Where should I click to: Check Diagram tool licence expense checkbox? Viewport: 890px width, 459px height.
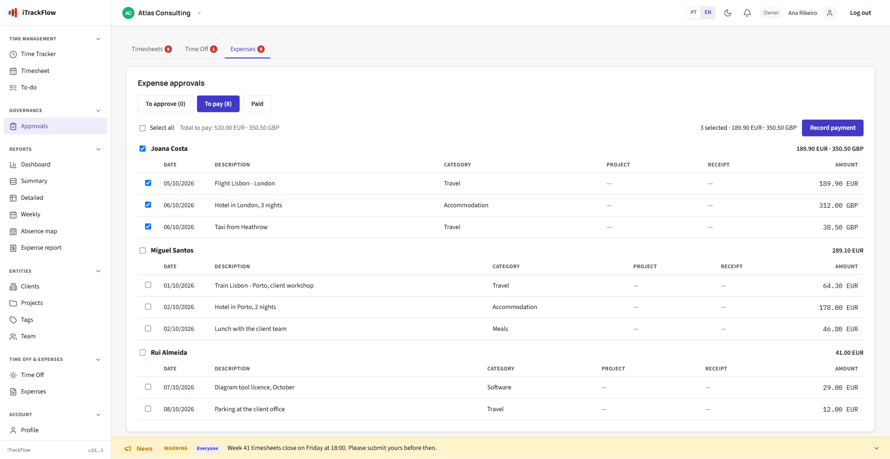148,387
